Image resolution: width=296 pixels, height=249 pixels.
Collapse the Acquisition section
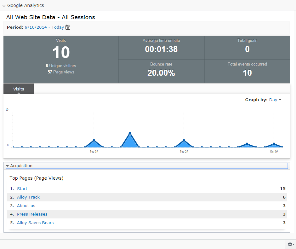click(147, 166)
